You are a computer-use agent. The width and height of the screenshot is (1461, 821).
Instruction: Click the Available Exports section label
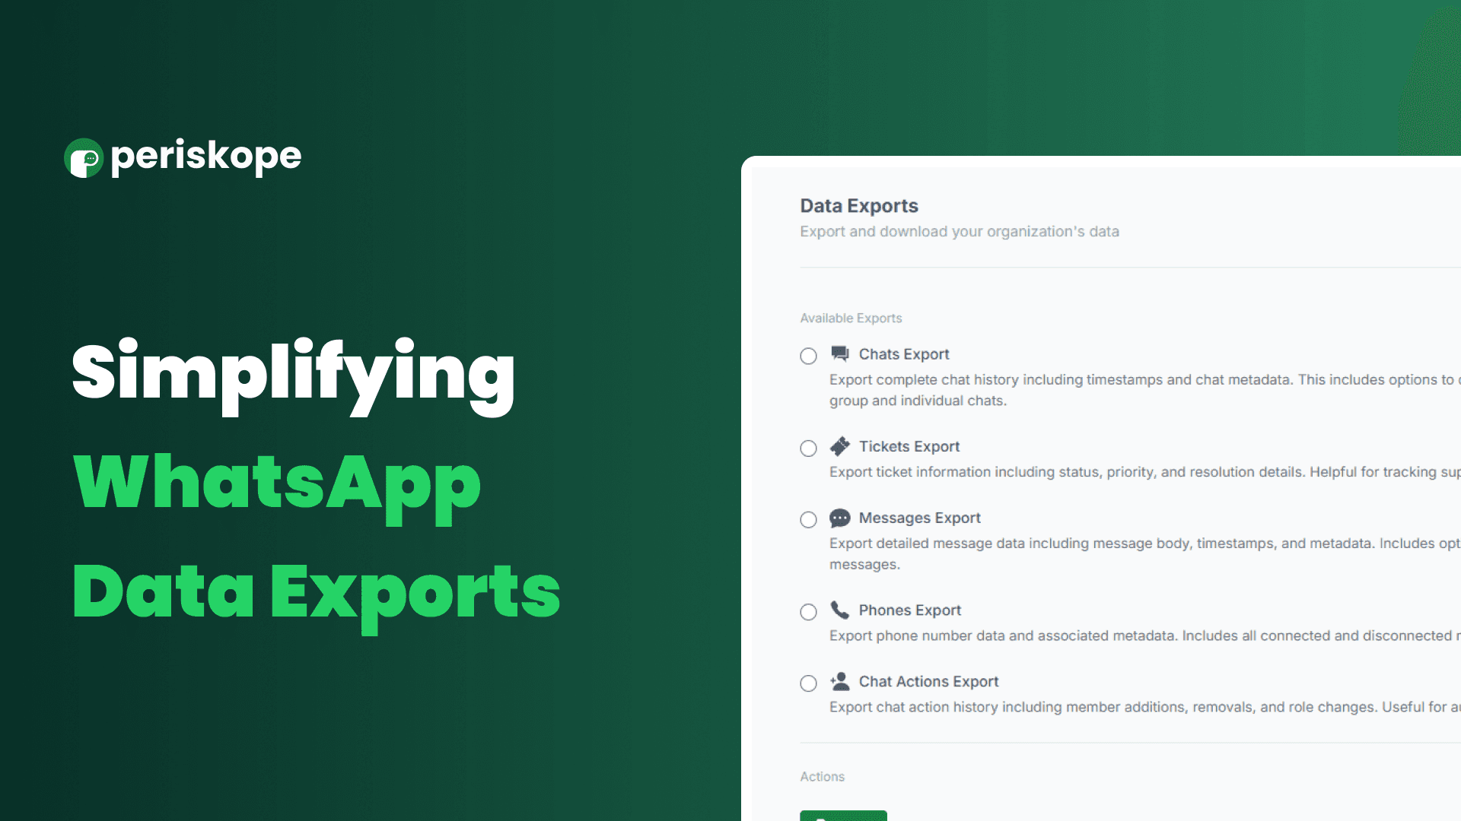tap(851, 318)
